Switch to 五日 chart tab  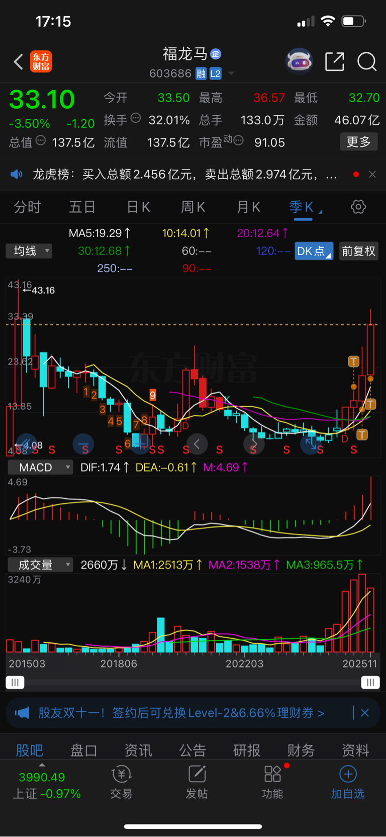(82, 207)
